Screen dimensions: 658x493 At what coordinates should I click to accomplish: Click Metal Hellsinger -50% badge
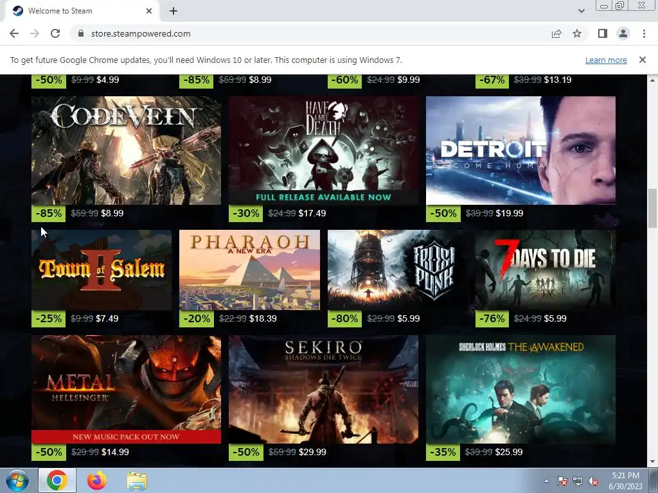[49, 452]
